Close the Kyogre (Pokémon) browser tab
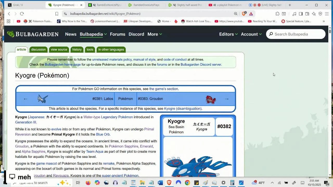 coord(81,5)
